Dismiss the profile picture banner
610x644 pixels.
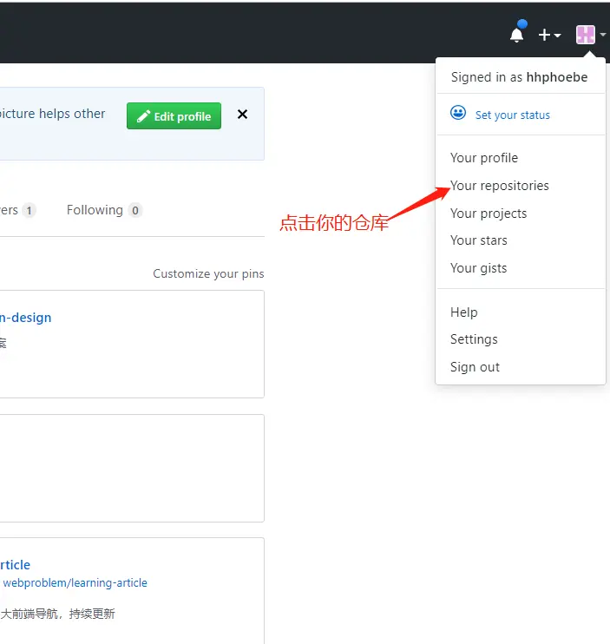pyautogui.click(x=243, y=115)
